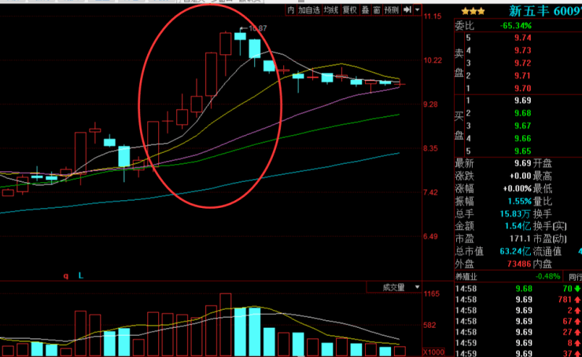Add stock via 加自选 button

(x=309, y=10)
